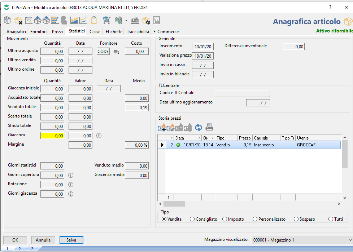This screenshot has width=353, height=252.
Task: Open the clipboard icon in toolbar
Action: pos(94,20)
